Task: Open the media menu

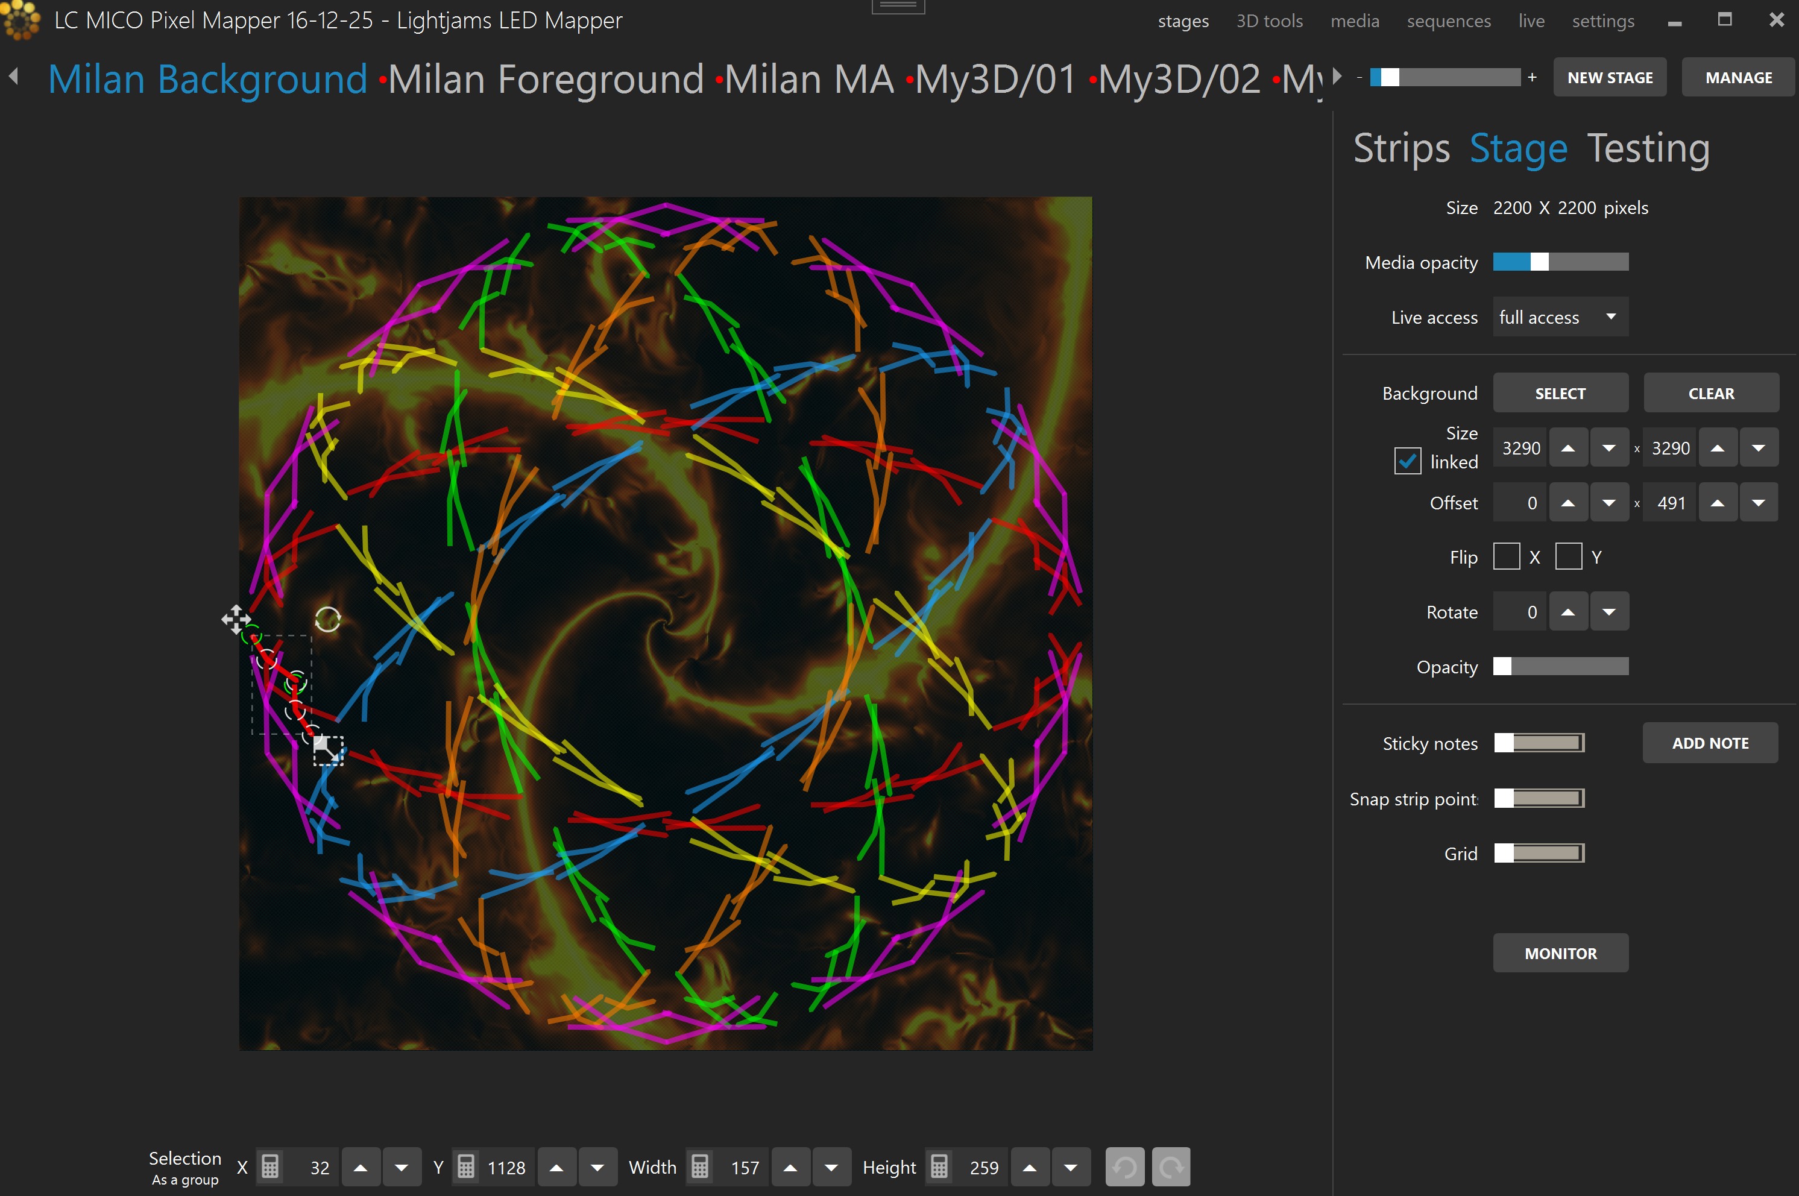Action: (x=1355, y=20)
